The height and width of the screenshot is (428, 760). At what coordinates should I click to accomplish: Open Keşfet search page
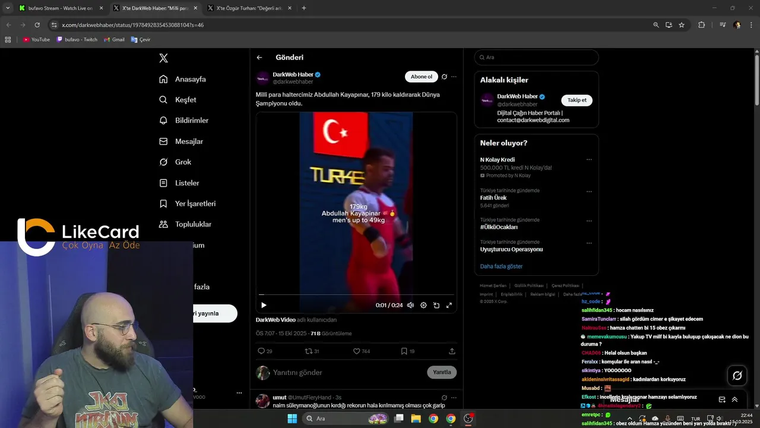[178, 100]
